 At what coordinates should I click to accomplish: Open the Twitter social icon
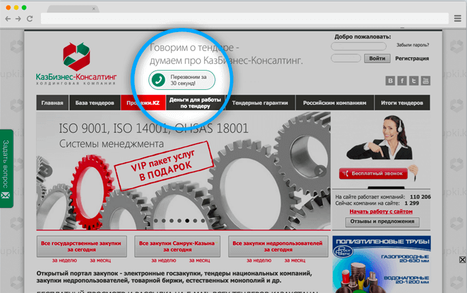[x=414, y=81]
